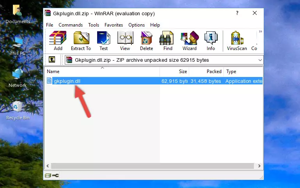Click the archive path field
The height and width of the screenshot is (188, 300).
pyautogui.click(x=164, y=60)
